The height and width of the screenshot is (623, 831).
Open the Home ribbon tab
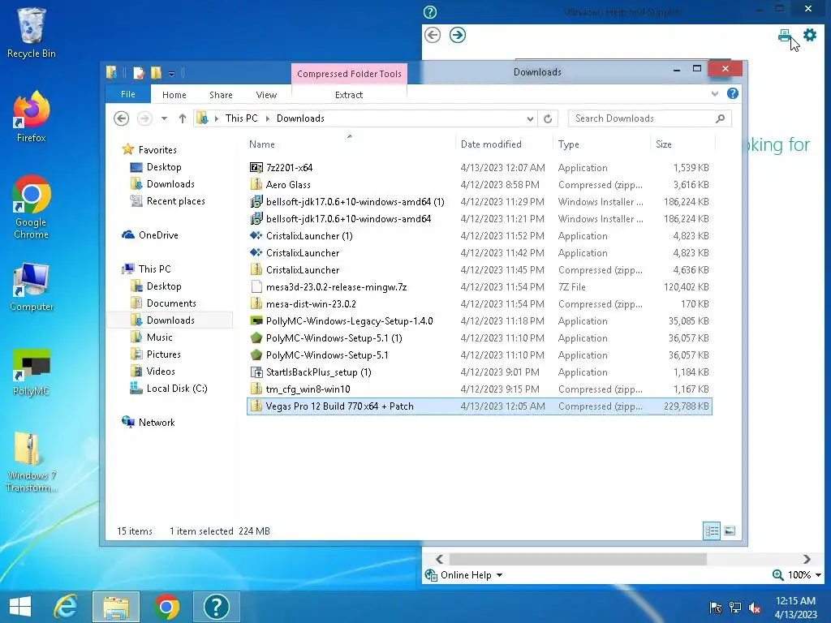pyautogui.click(x=174, y=95)
